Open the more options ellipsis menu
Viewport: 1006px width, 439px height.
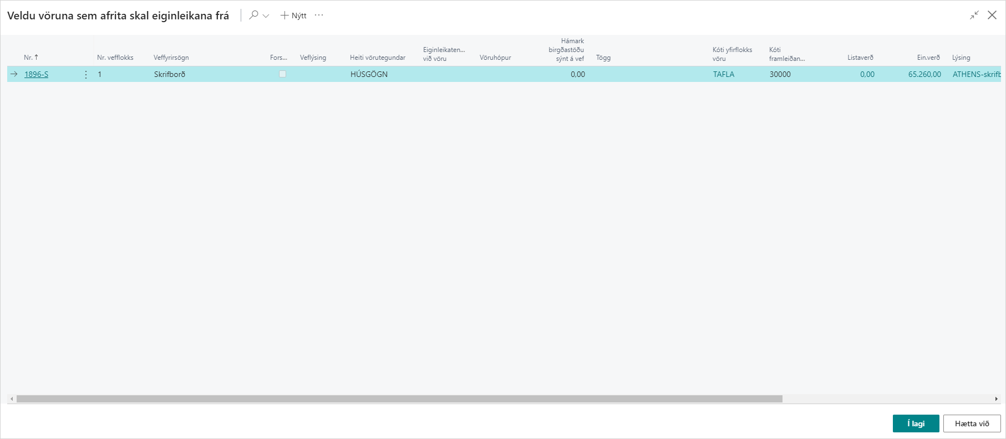click(319, 16)
